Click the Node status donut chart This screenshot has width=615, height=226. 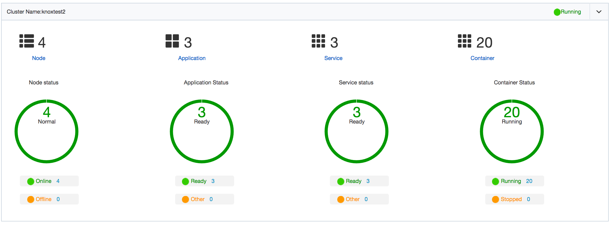click(46, 131)
